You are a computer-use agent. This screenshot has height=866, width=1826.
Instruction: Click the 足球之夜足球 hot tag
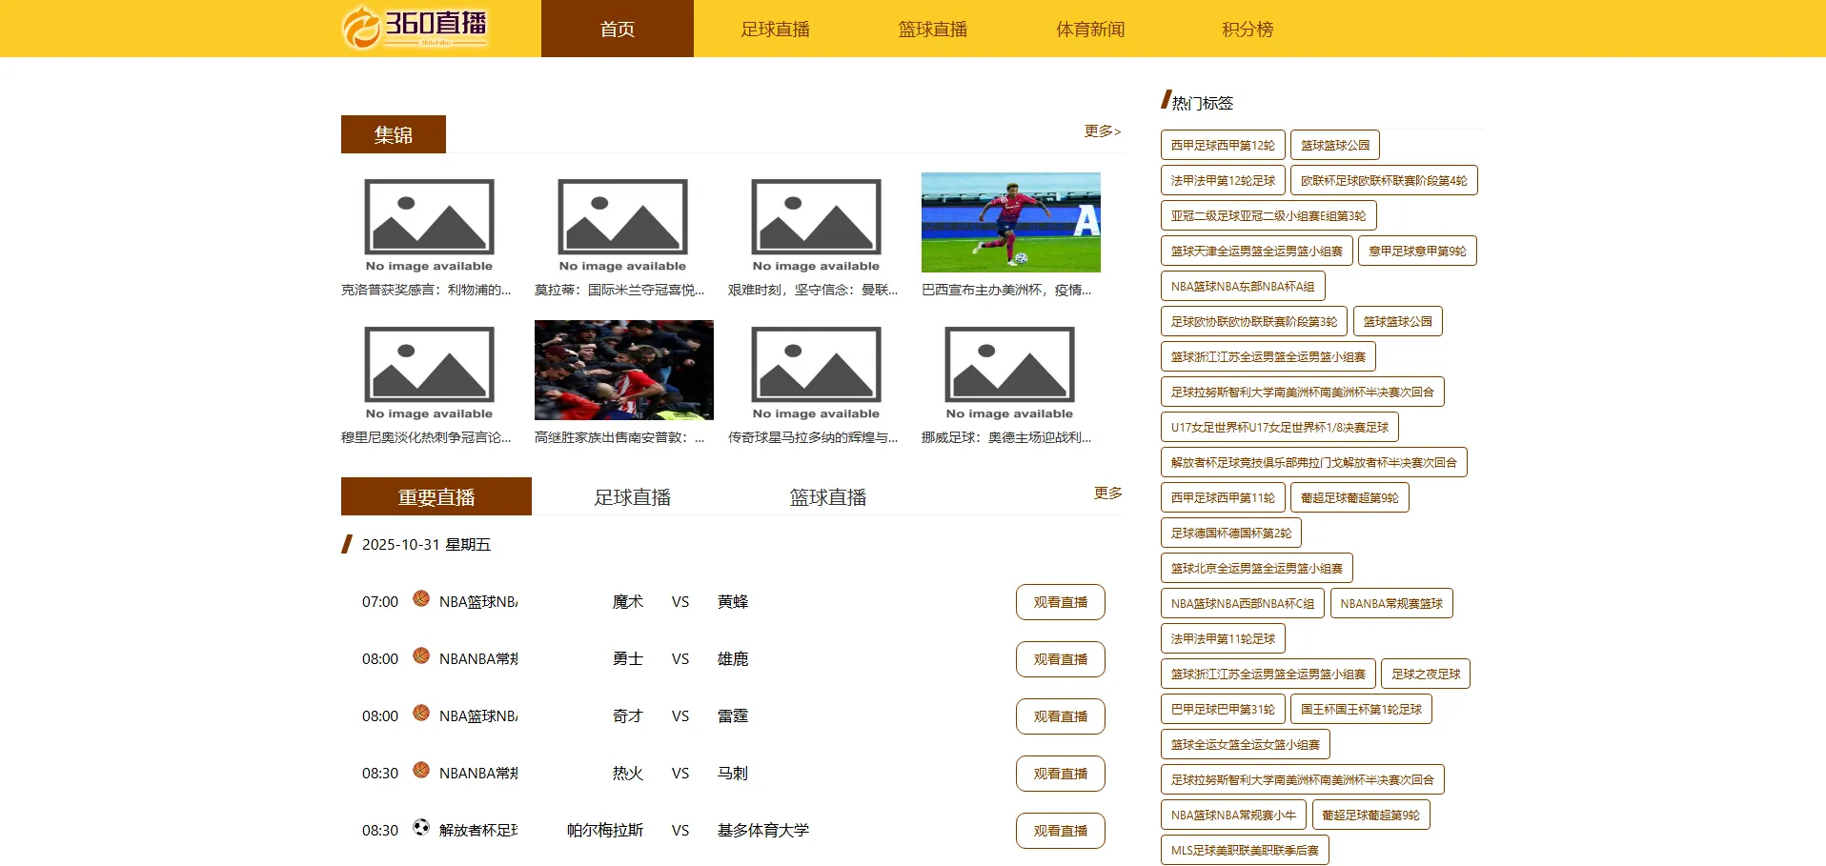(1426, 675)
